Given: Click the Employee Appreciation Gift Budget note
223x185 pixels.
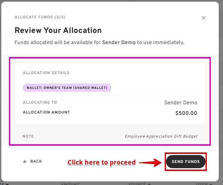Looking at the screenshot, I should 161,136.
